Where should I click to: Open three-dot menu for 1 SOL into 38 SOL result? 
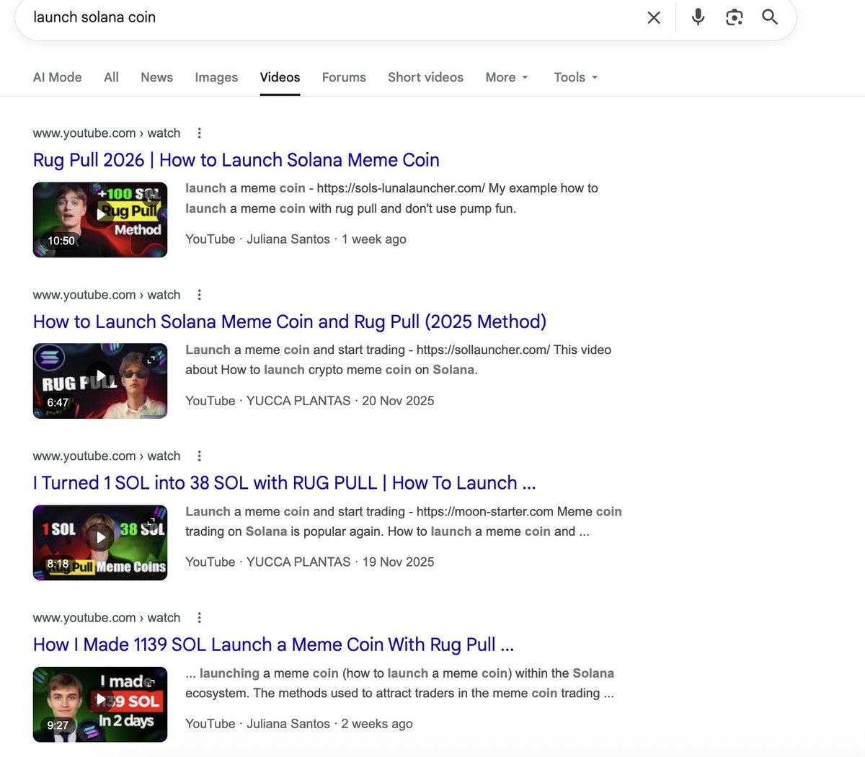click(x=200, y=456)
